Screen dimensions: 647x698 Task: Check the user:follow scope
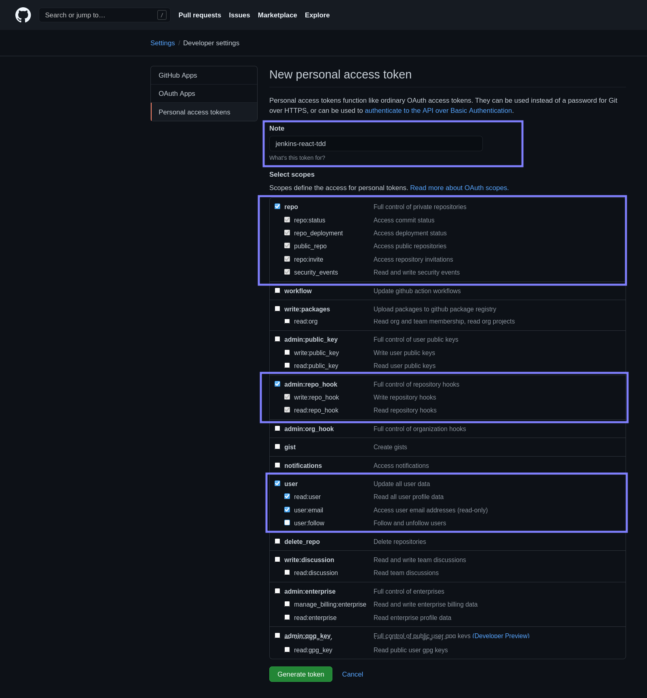click(287, 523)
